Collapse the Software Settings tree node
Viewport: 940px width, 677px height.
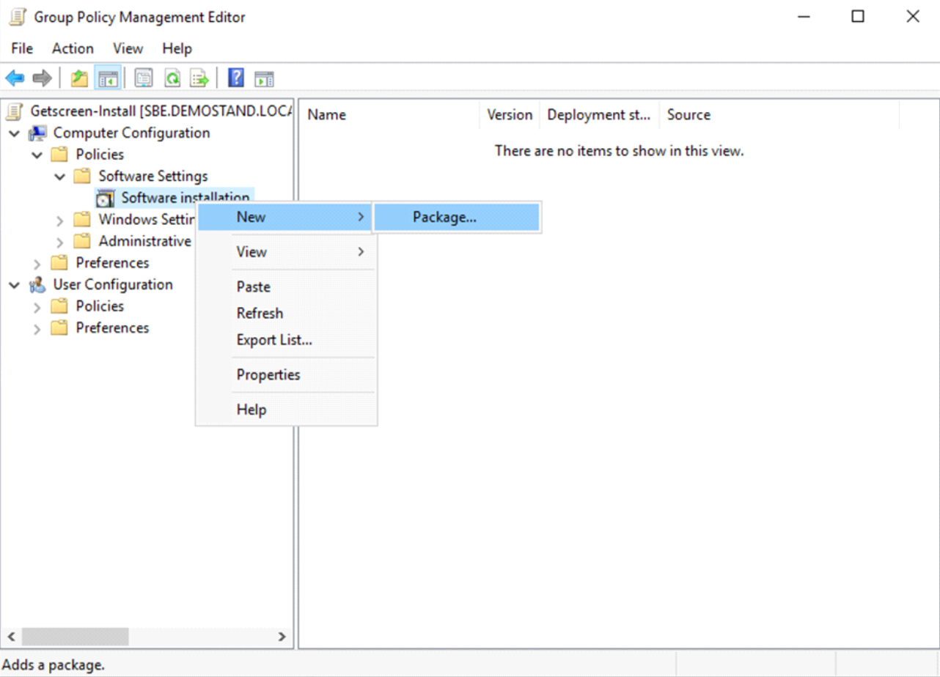click(x=60, y=177)
